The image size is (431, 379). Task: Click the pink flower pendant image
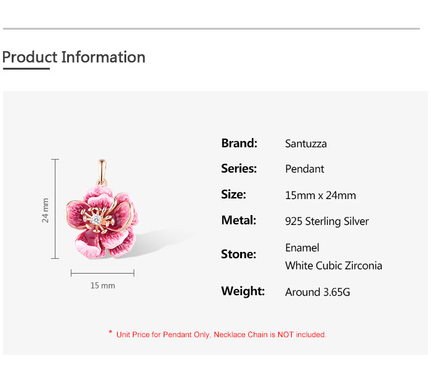(x=103, y=223)
